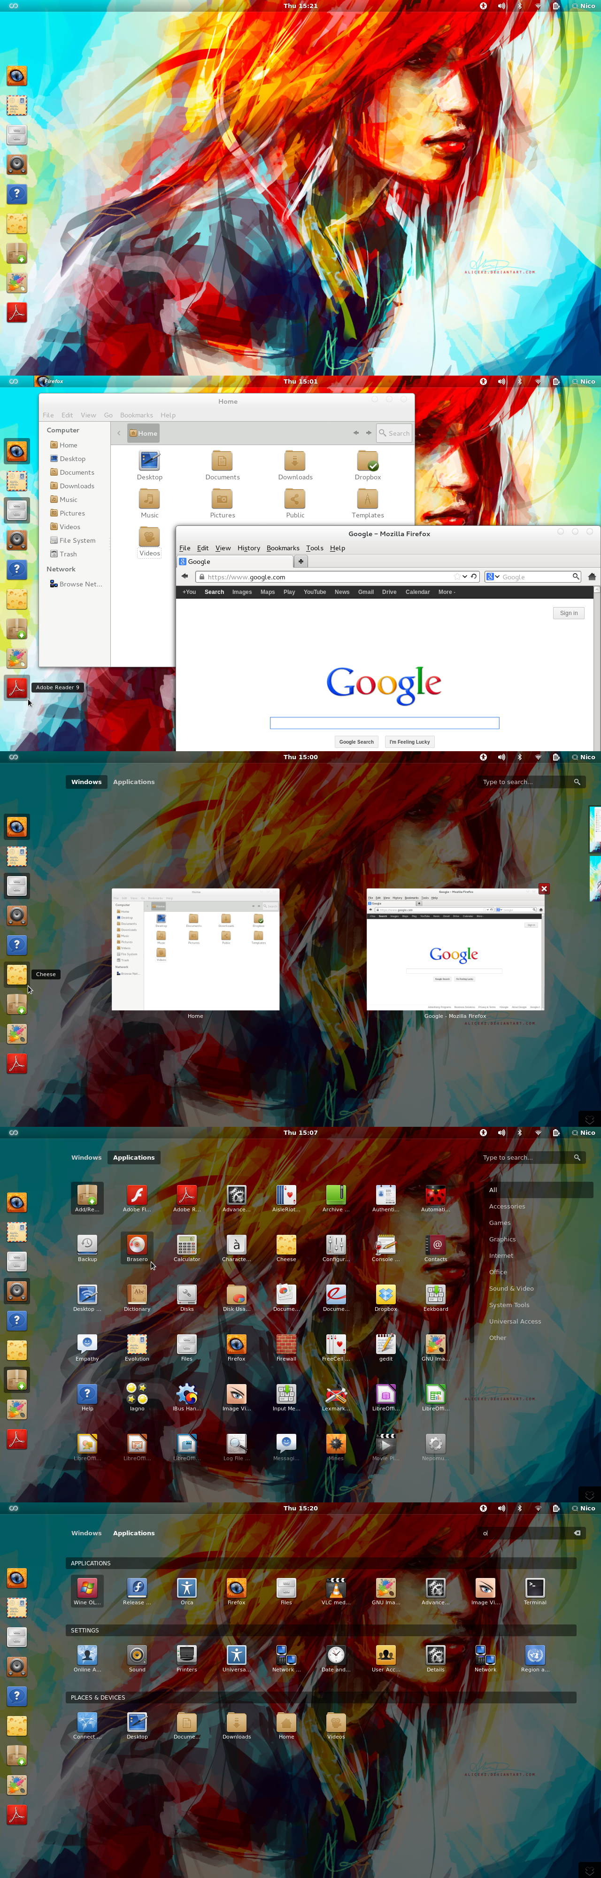Launch AisleRiot Solitaire from the grid
Screen dimensions: 601x1878
286,1199
